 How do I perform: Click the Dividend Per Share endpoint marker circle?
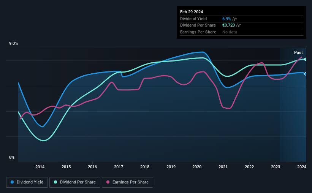pos(306,59)
